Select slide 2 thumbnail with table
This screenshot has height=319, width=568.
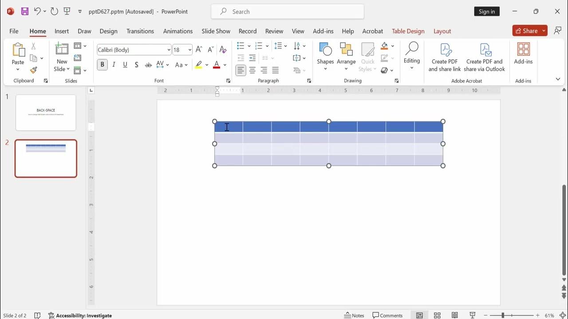(x=46, y=159)
